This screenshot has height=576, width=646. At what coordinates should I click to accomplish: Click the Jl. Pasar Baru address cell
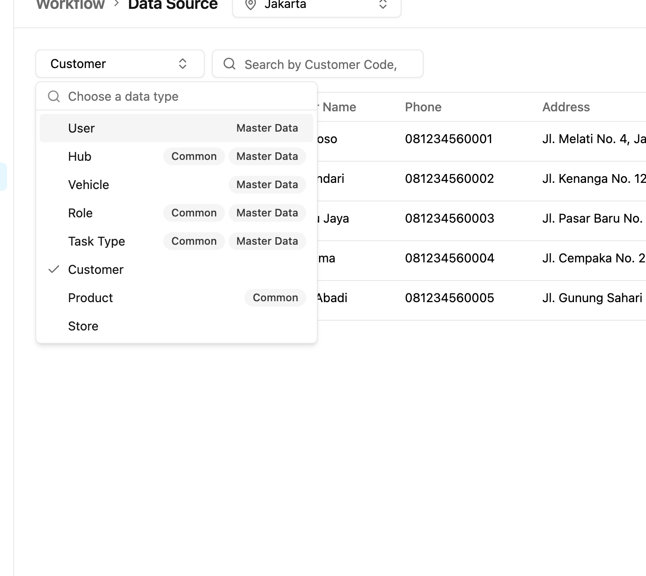click(x=593, y=218)
